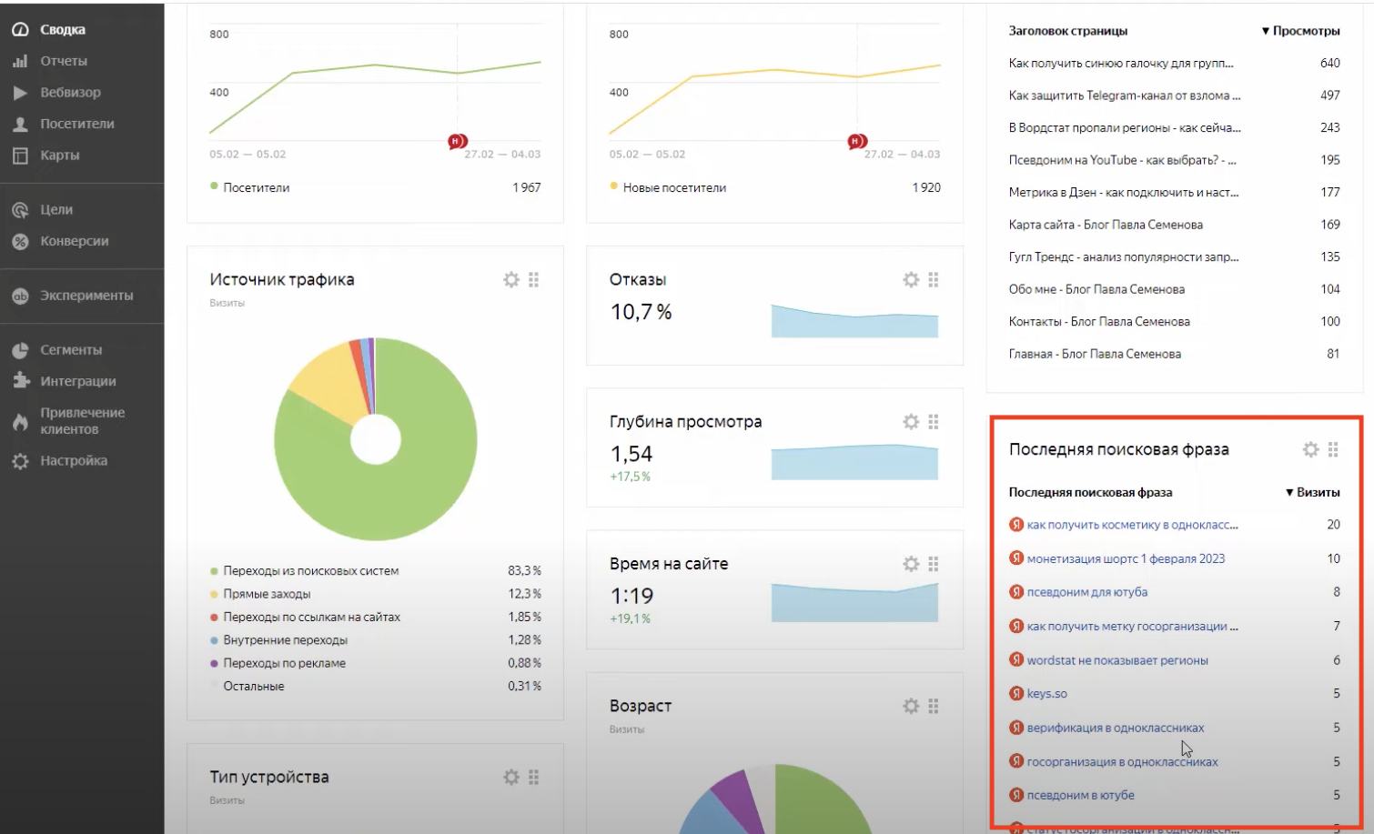Expand Отчеты section in sidebar
The width and height of the screenshot is (1374, 834).
click(x=64, y=61)
